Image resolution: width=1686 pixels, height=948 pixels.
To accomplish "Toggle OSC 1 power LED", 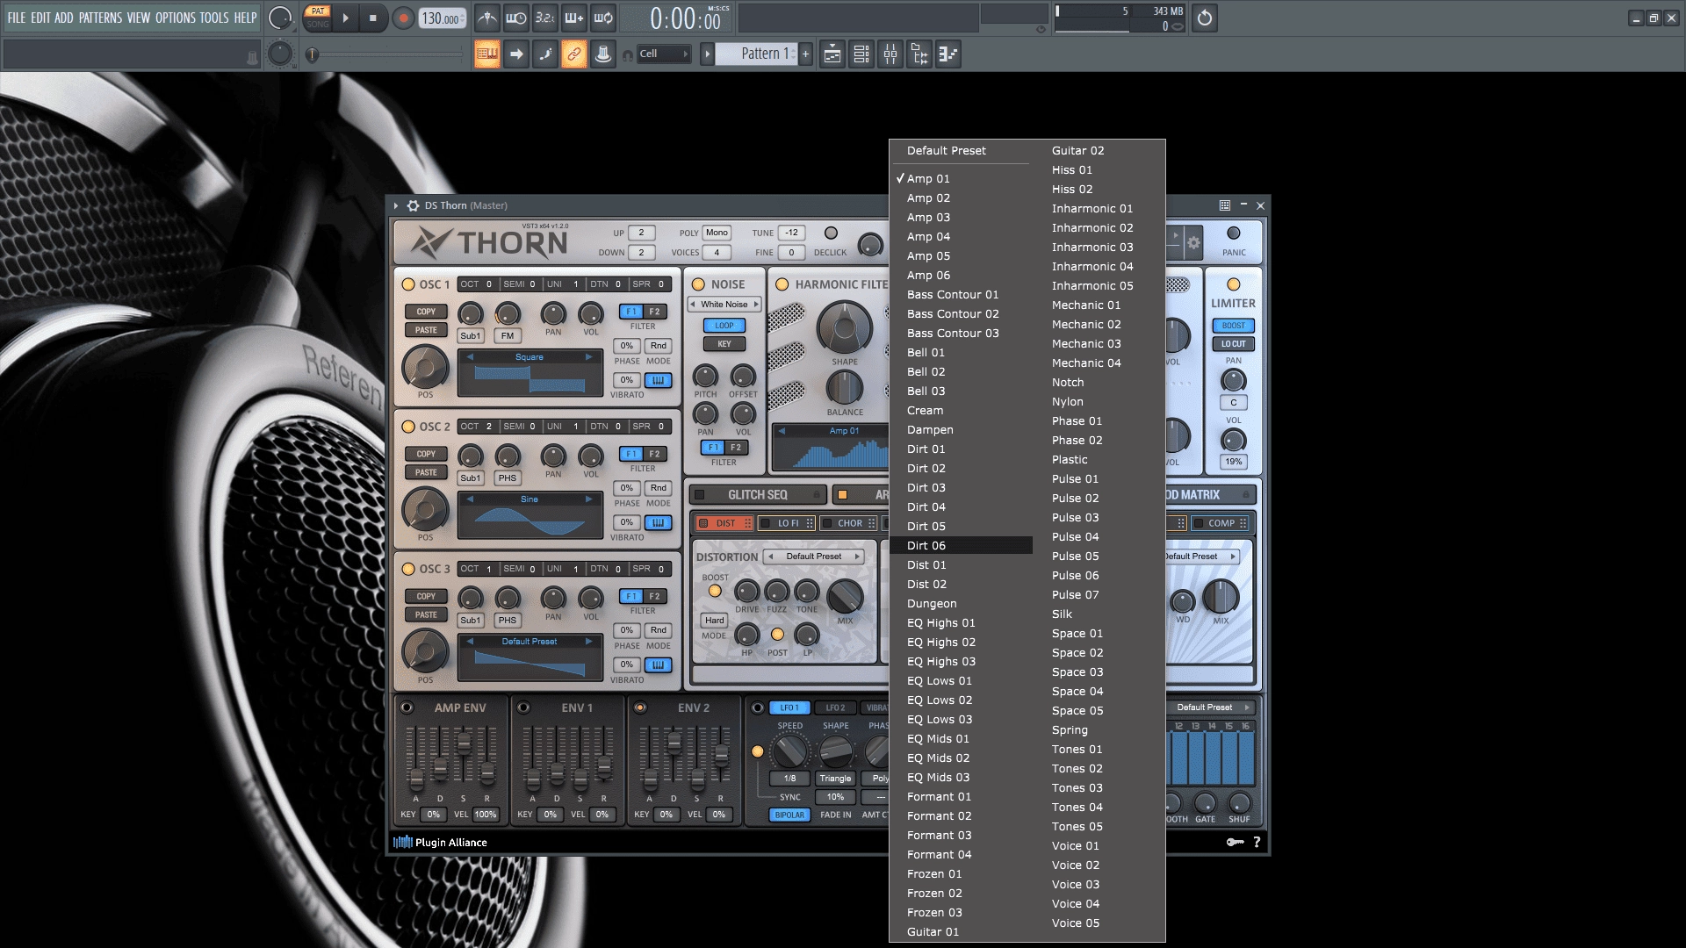I will (408, 284).
